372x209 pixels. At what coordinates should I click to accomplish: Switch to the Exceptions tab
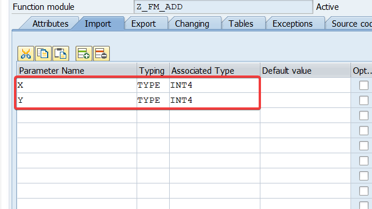pyautogui.click(x=292, y=24)
